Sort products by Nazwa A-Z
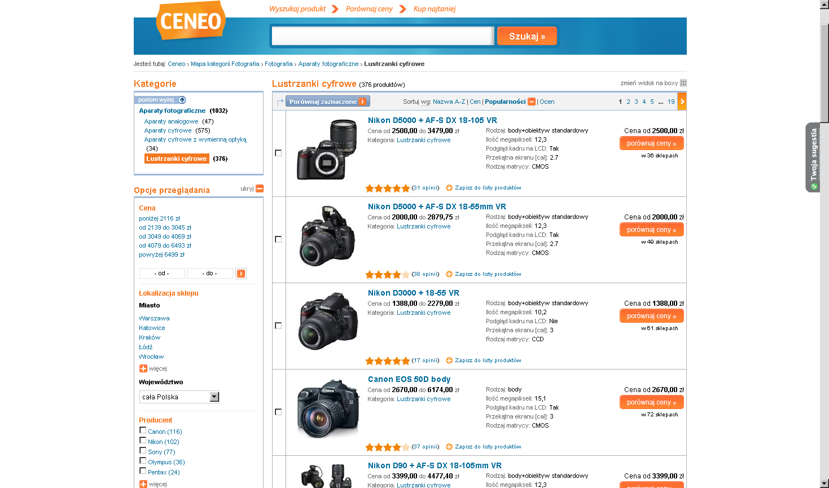 (x=449, y=102)
